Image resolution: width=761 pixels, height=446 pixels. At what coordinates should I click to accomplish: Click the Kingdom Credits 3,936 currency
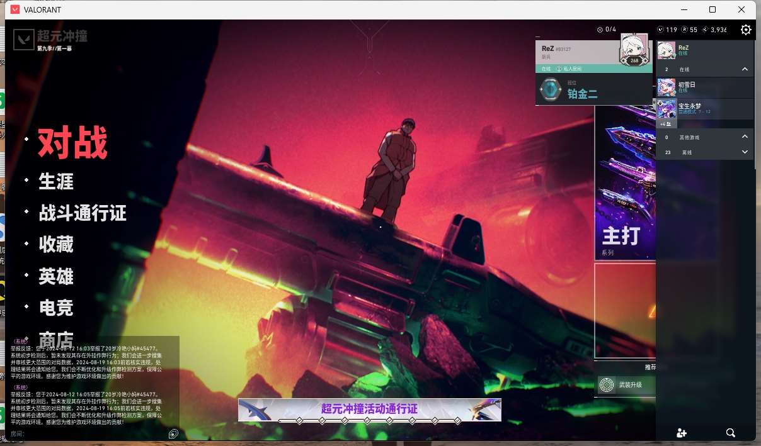point(714,30)
